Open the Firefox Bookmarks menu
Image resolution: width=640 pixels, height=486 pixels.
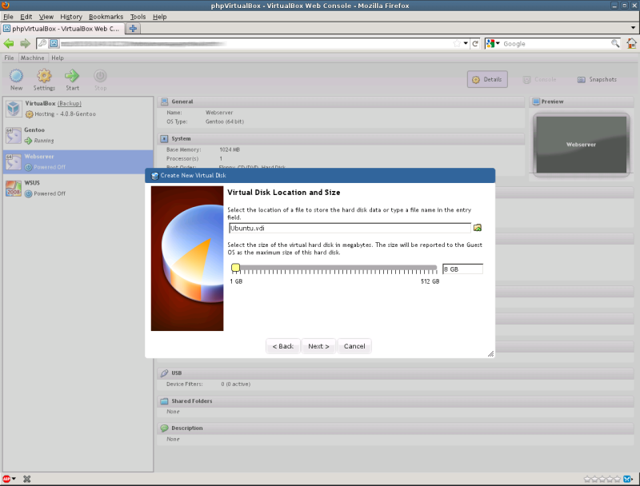click(x=106, y=17)
